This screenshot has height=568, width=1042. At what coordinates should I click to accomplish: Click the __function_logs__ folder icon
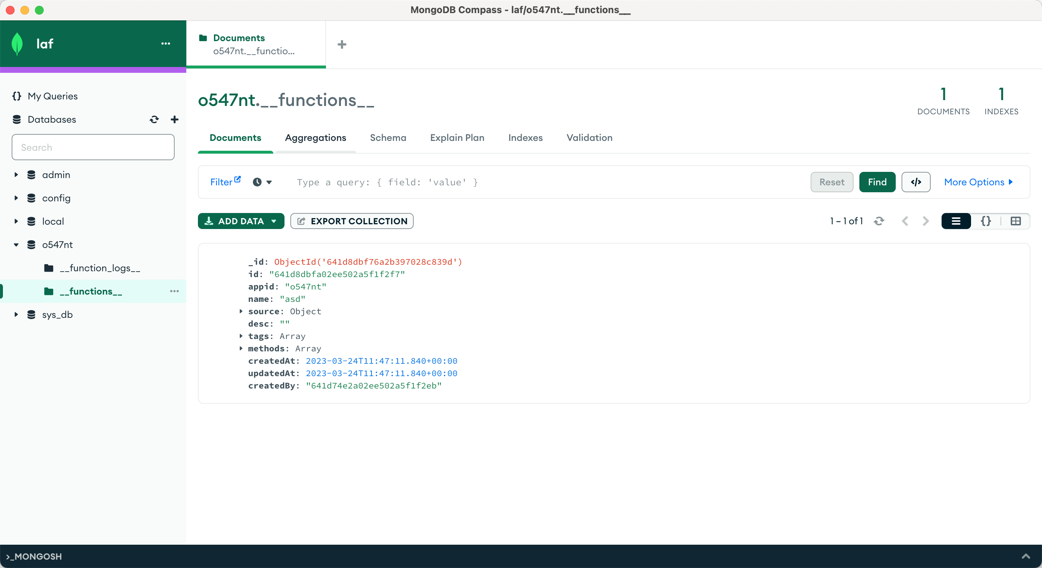(x=48, y=268)
